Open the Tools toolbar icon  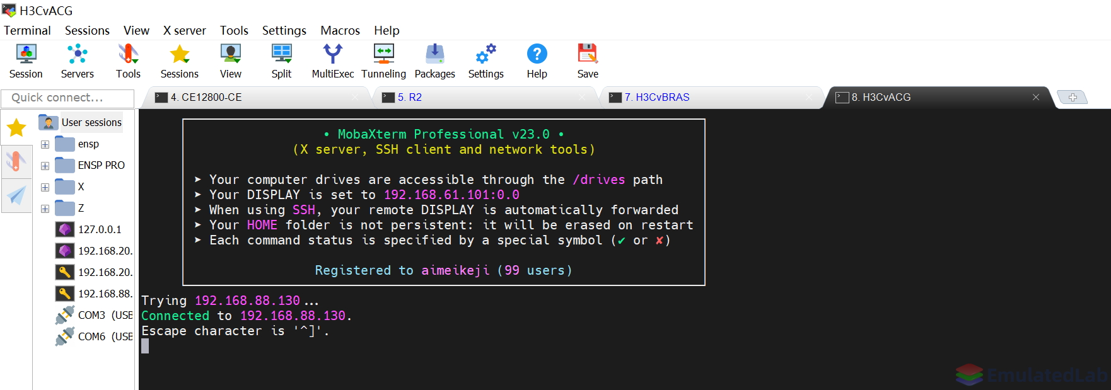[x=128, y=61]
